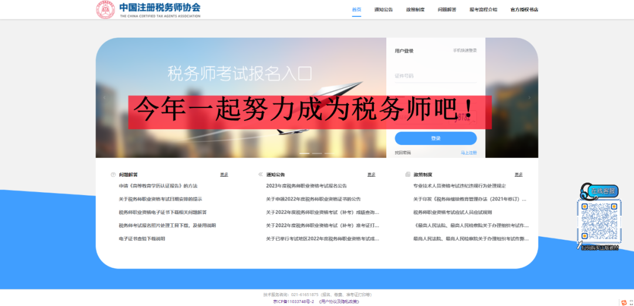634x306 pixels.
Task: Open 关于印发《税务师继续教育管理办法(2021年修订)》
Action: pos(470,199)
